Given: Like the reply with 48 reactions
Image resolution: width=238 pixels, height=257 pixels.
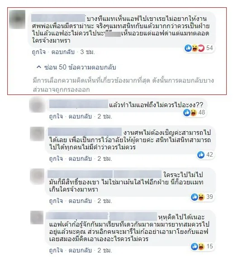Looking at the screenshot, I should pyautogui.click(x=56, y=117).
